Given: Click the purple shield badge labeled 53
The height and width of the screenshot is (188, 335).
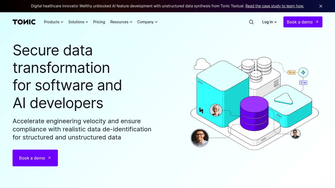Looking at the screenshot, I should coord(303,83).
